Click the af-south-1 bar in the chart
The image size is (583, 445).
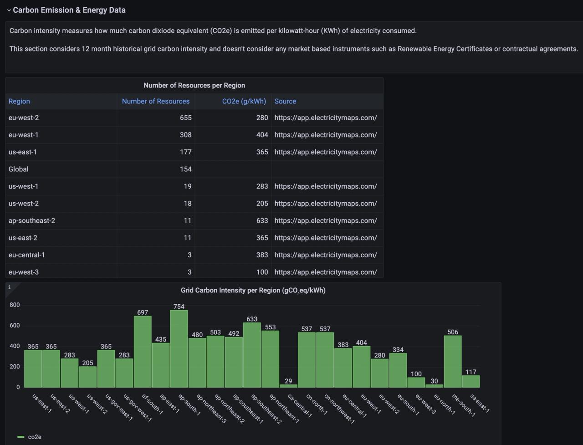point(142,351)
